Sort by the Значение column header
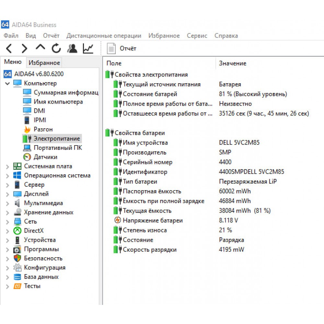 coord(233,64)
